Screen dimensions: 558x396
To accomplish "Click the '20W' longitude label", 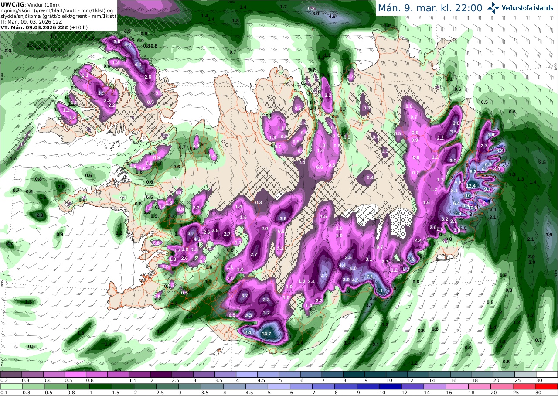I will [232, 2].
